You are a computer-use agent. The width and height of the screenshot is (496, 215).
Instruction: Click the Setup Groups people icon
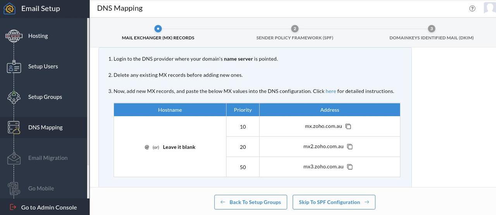pyautogui.click(x=14, y=97)
